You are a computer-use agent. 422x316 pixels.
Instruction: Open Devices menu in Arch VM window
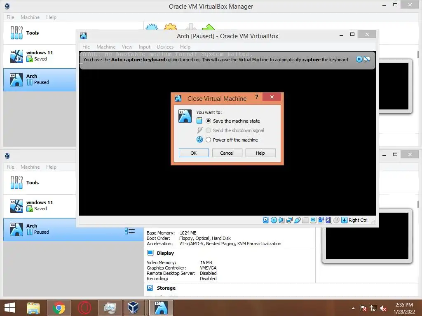point(165,47)
